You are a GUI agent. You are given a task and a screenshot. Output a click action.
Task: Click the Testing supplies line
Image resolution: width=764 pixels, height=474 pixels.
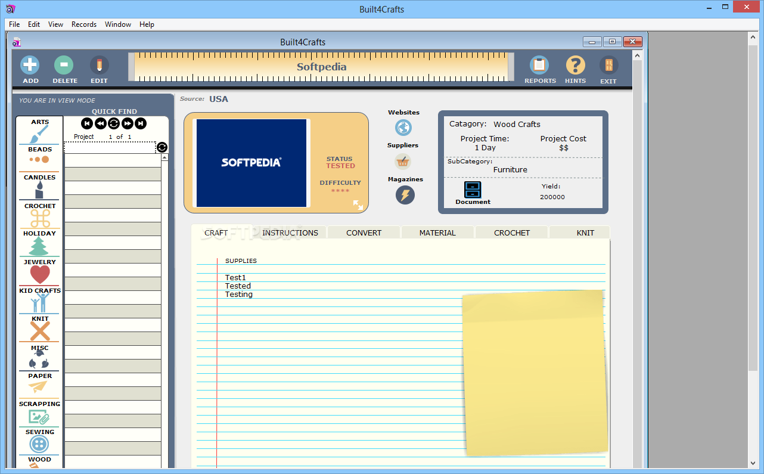tap(238, 294)
